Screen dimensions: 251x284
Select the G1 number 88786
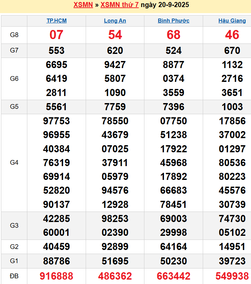pos(56,261)
